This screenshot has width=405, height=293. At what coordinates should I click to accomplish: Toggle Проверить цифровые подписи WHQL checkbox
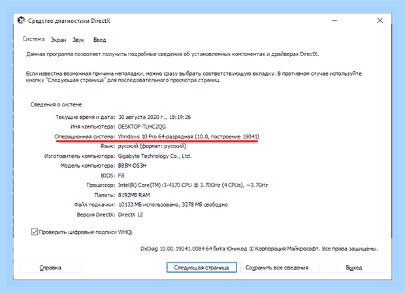point(35,232)
